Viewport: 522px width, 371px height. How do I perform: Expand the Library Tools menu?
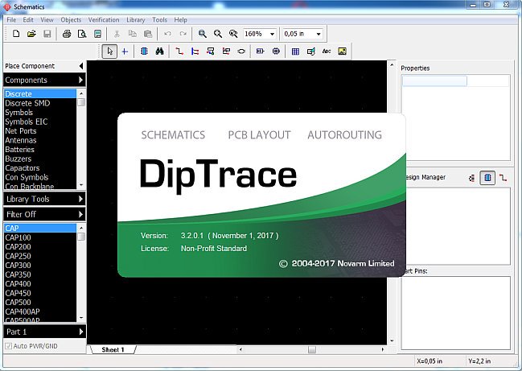coord(80,199)
